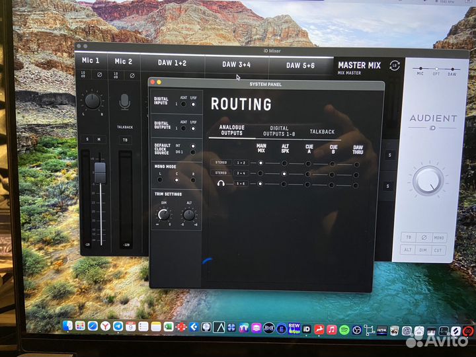This screenshot has width=476, height=357.
Task: Open Telegram from the dock
Action: click(118, 327)
